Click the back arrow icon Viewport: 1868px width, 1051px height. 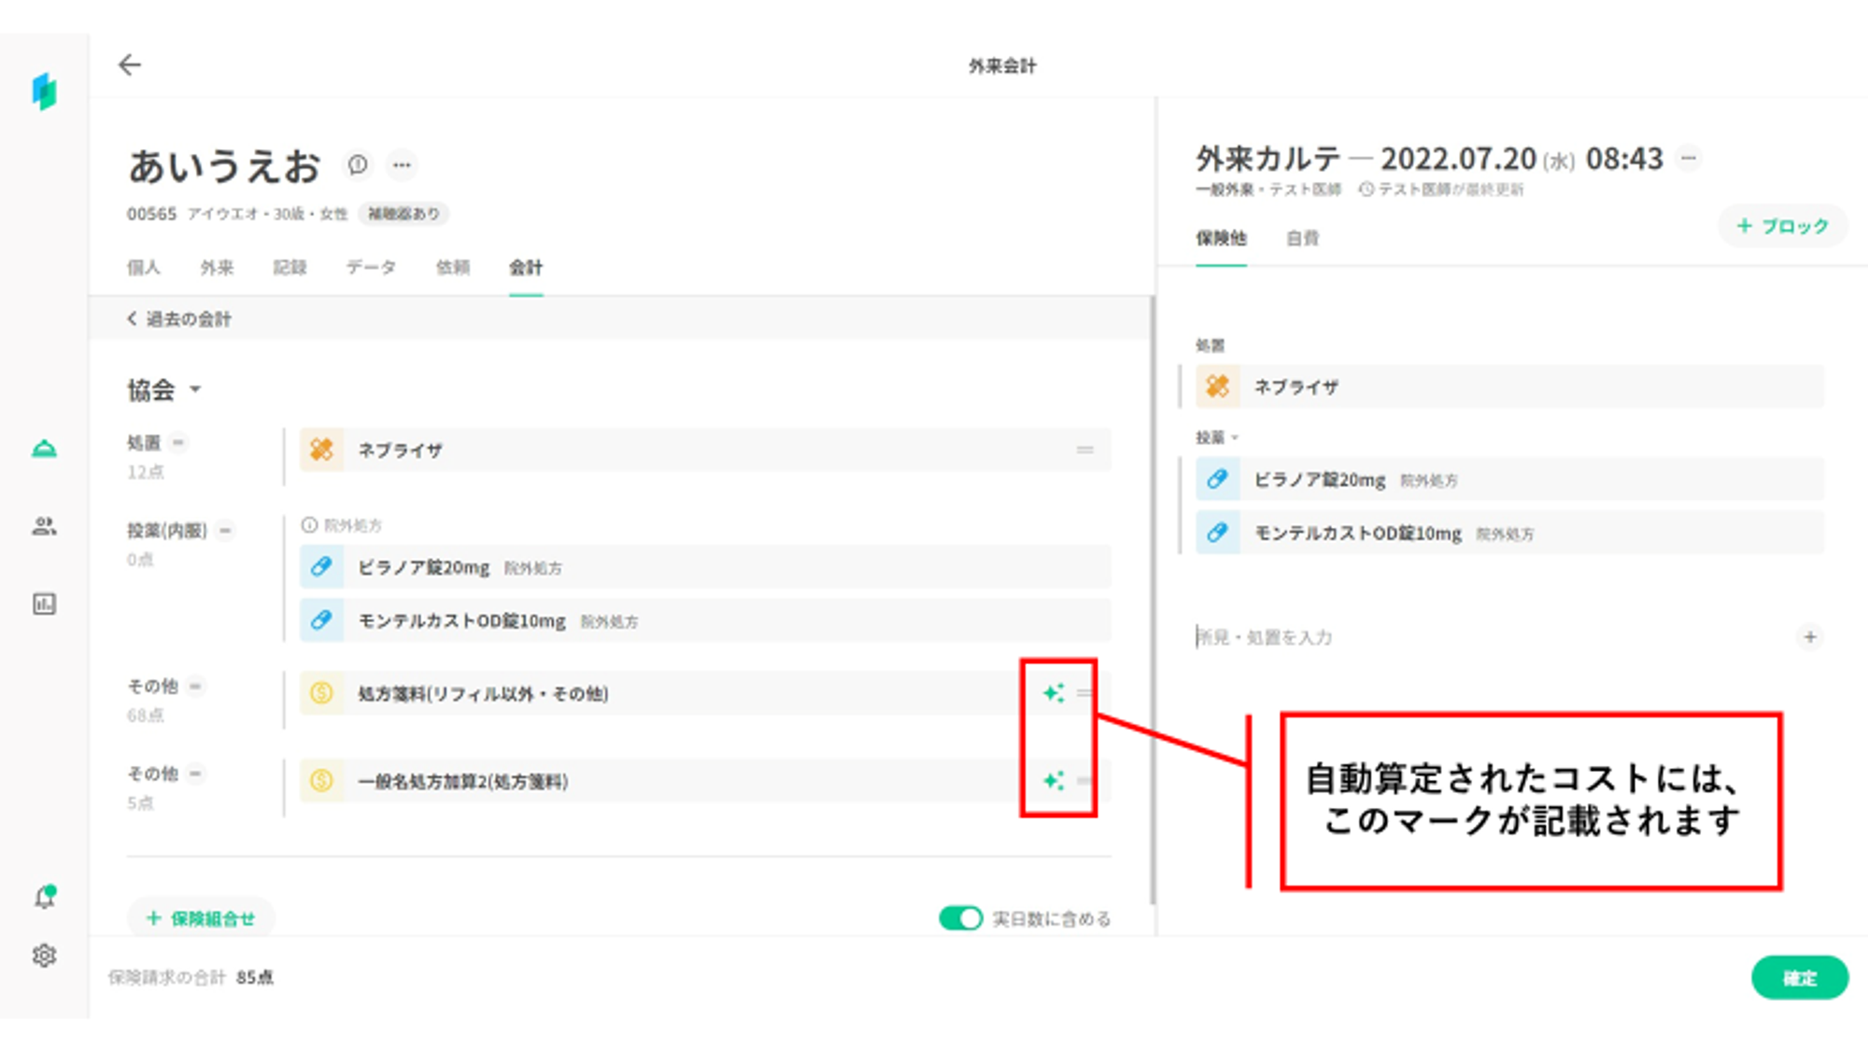point(130,64)
